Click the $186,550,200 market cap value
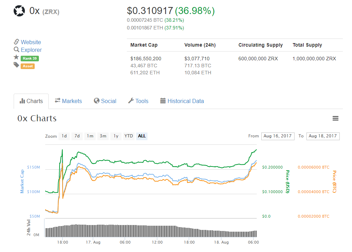Image resolution: width=352 pixels, height=252 pixels. coord(146,59)
